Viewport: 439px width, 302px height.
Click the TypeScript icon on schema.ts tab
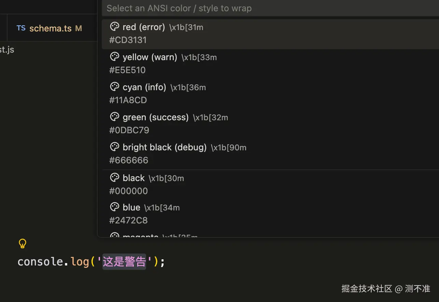point(21,28)
